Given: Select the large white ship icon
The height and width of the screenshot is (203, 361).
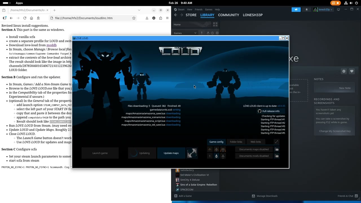Looking at the screenshot, I should pos(223,156).
